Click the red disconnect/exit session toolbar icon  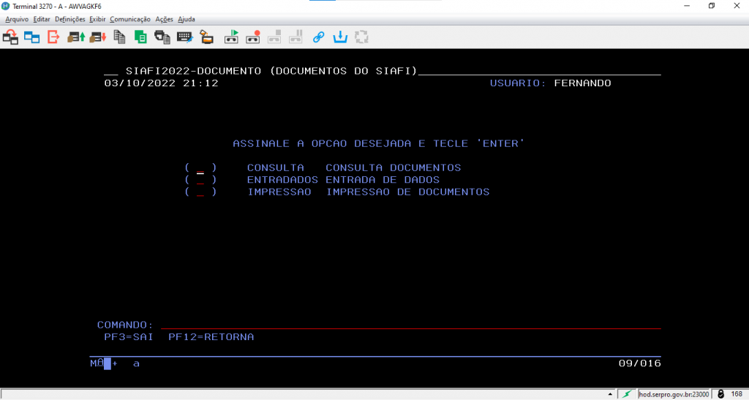coord(53,37)
